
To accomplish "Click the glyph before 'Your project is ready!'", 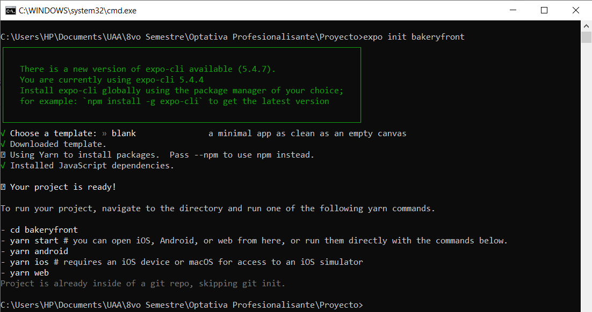I will click(3, 187).
